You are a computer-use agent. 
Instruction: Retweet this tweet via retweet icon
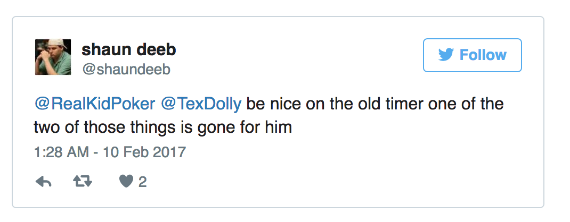(x=83, y=182)
